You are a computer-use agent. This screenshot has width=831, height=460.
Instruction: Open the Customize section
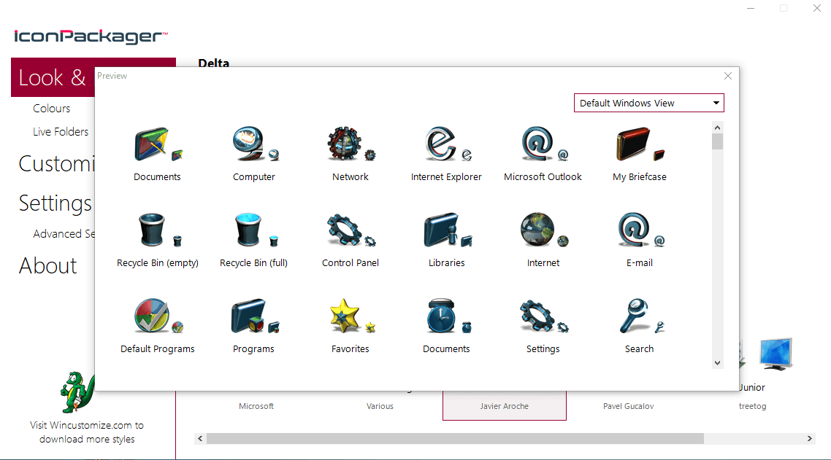click(x=56, y=163)
